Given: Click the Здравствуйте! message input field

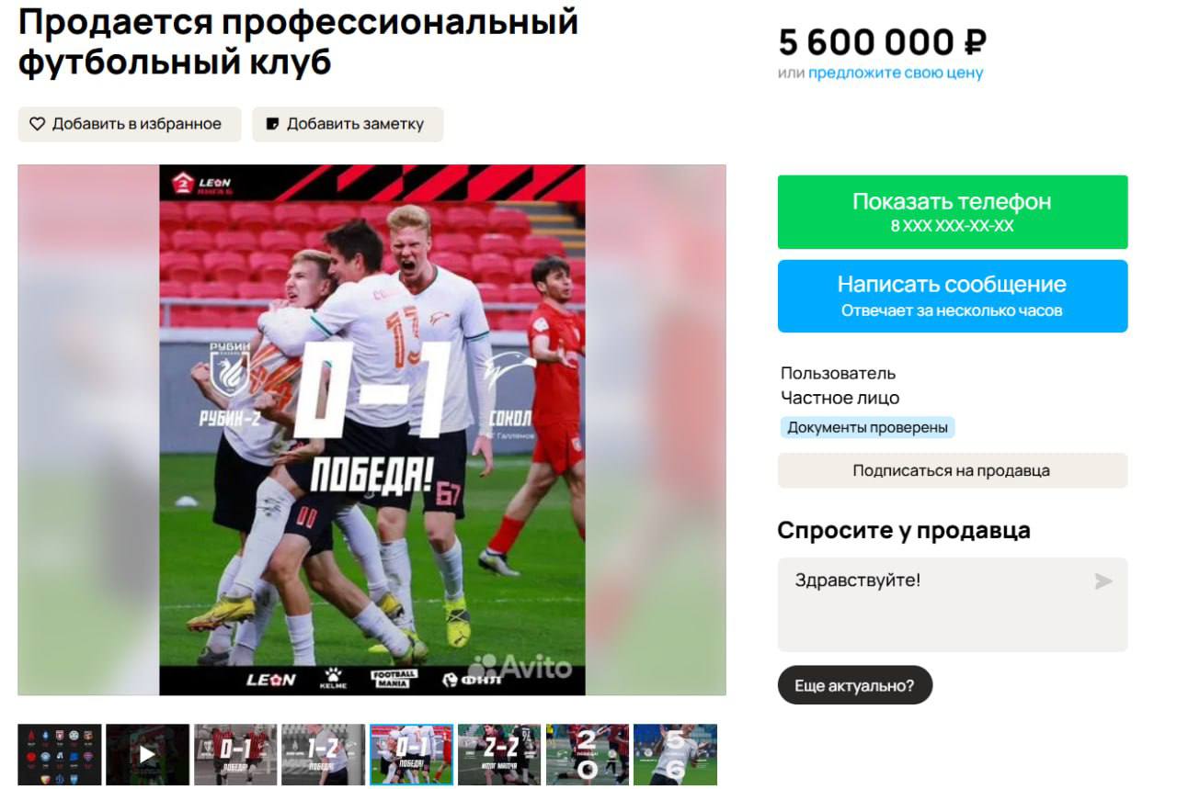Looking at the screenshot, I should pyautogui.click(x=953, y=604).
